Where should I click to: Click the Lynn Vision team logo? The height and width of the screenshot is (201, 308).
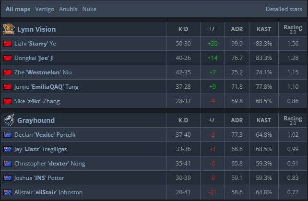tap(9, 29)
